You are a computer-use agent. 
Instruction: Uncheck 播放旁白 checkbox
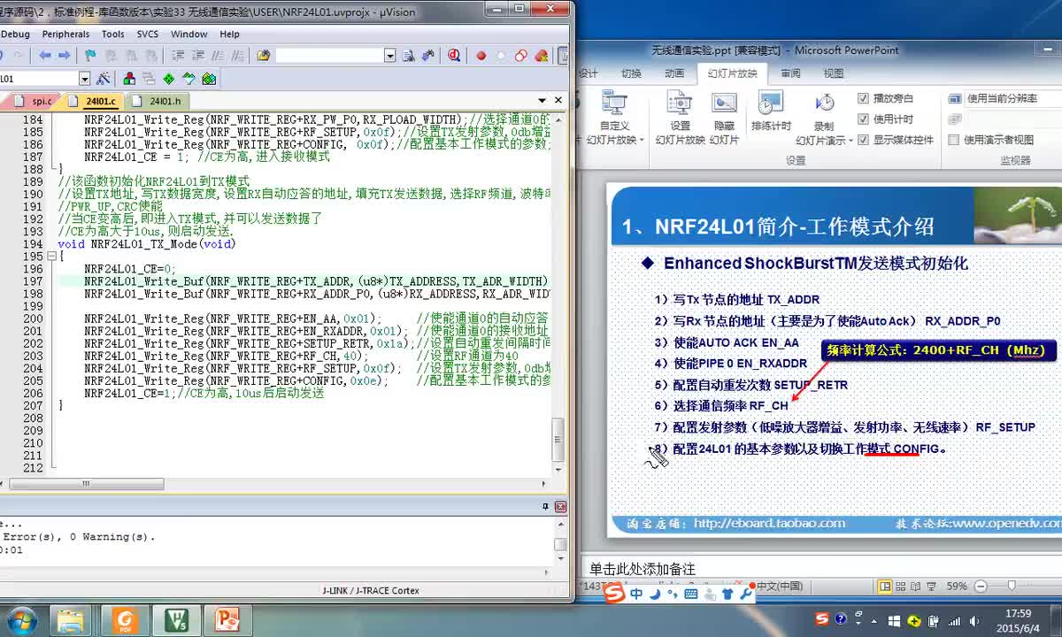(863, 98)
